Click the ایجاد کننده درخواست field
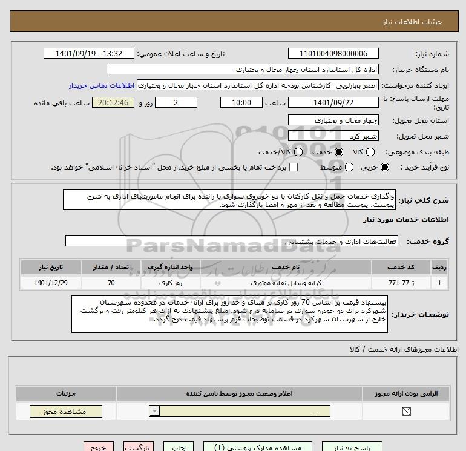The width and height of the screenshot is (466, 451). (258, 85)
